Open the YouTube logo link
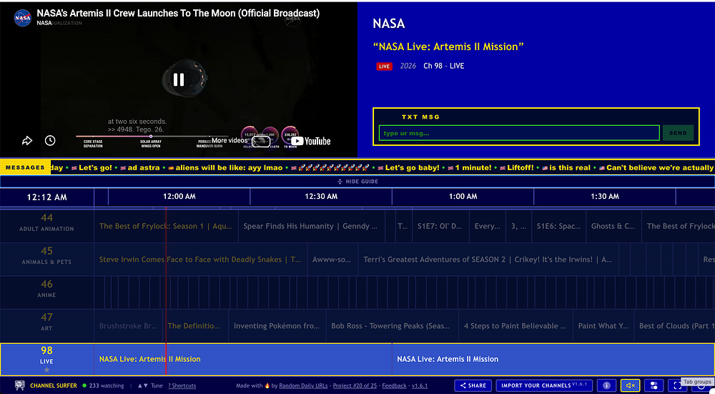Screen dimensions: 715x394 [311, 142]
